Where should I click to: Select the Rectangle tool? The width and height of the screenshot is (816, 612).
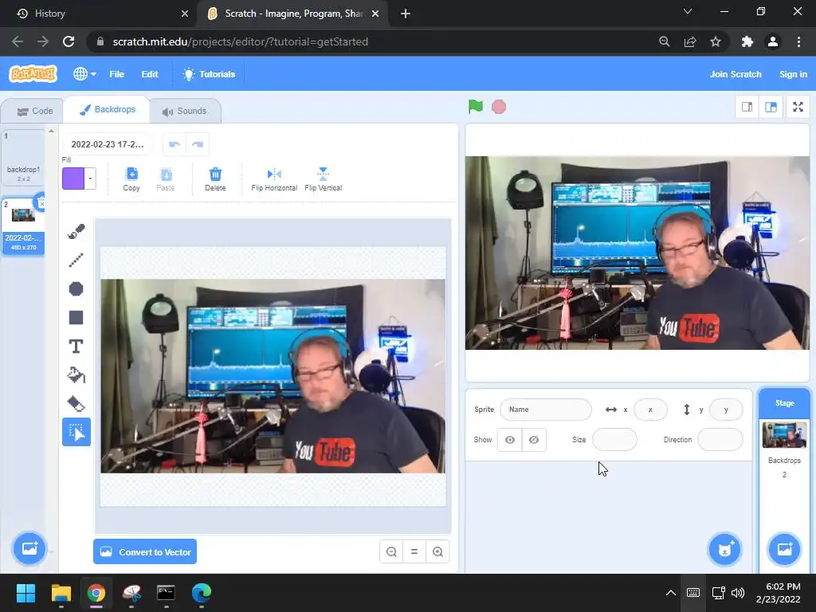pyautogui.click(x=76, y=317)
